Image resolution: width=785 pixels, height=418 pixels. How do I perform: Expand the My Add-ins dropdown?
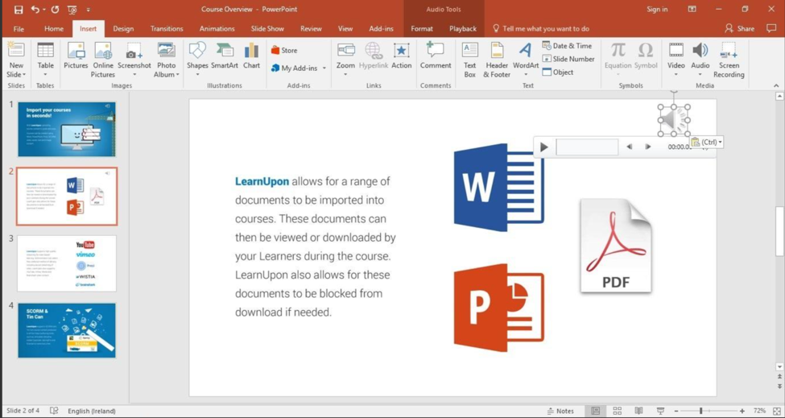tap(324, 68)
